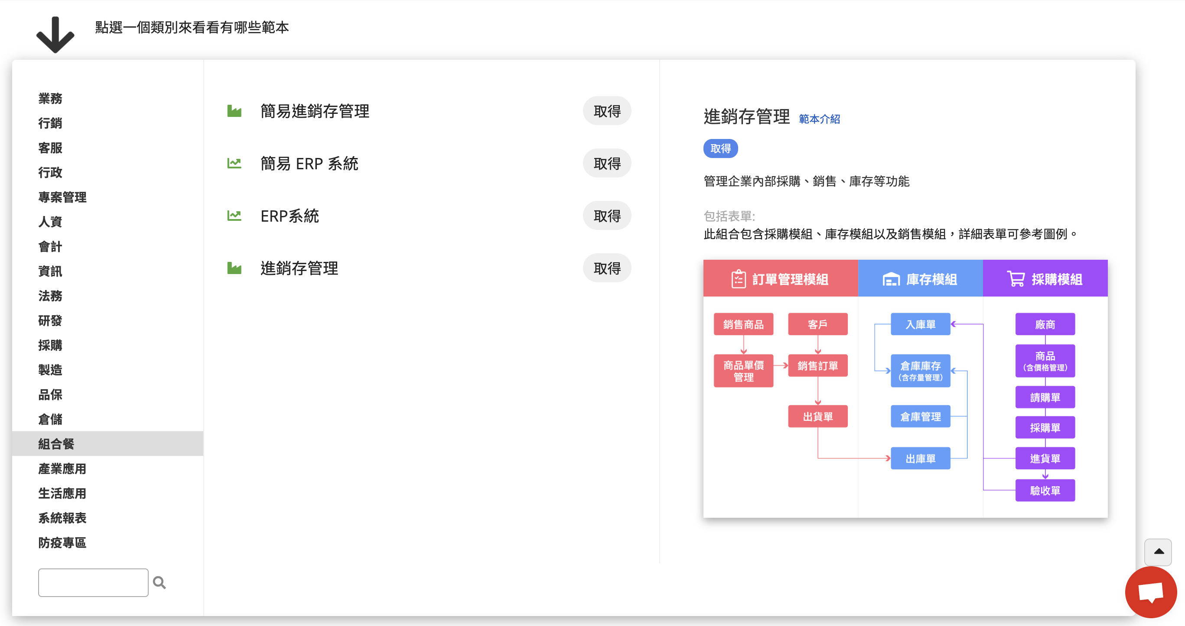Click chart icon beside 簡易 ERP 系統

(234, 163)
